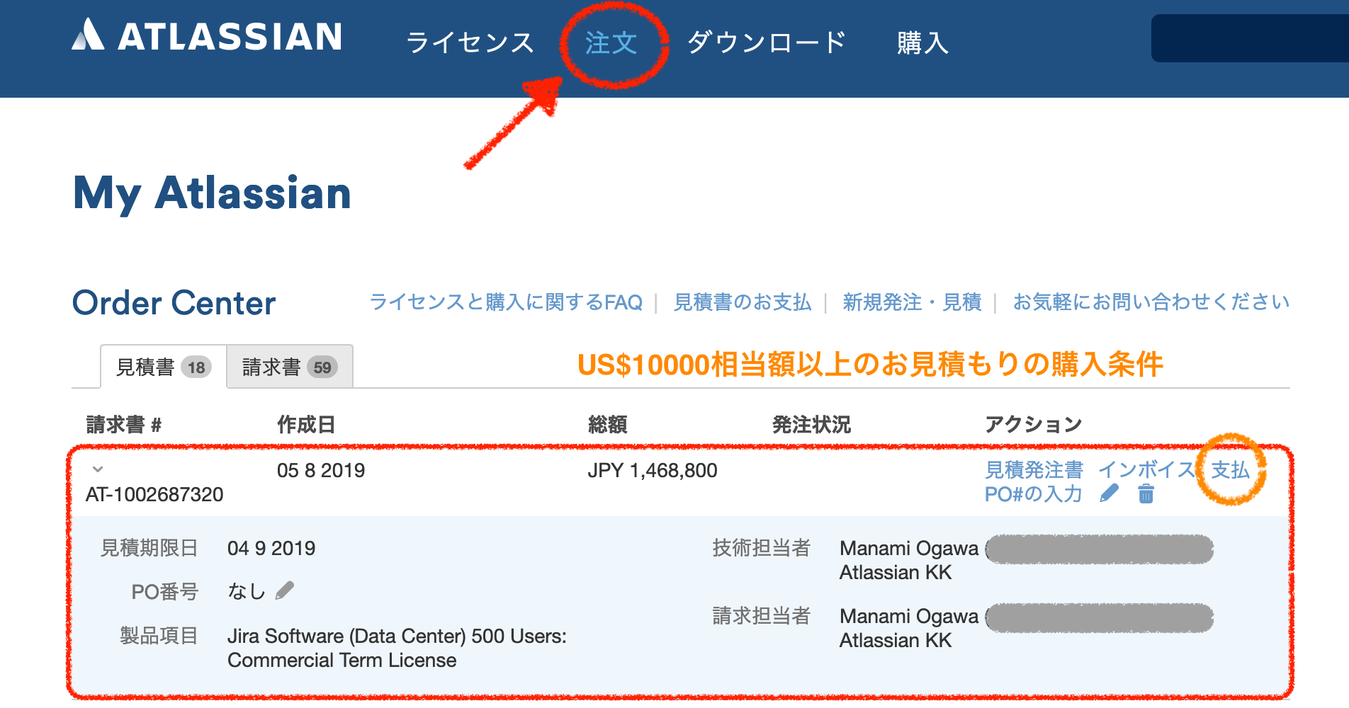Screen dimensions: 1349x708
Task: Click the 04 9 2019 expiry date
Action: [271, 548]
